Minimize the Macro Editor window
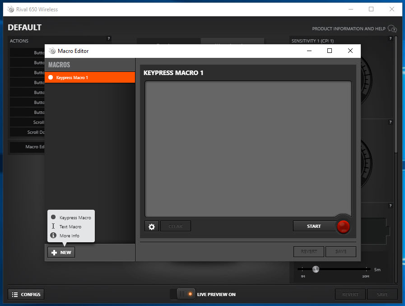Viewport: 405px width, 306px height. (x=309, y=51)
